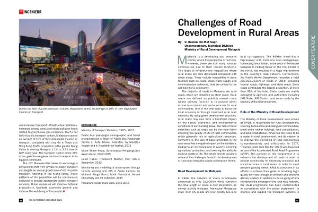Viewport: 318px width, 212px height.
Task: Click the Prasarana mode share data reference
Action: 105,183
